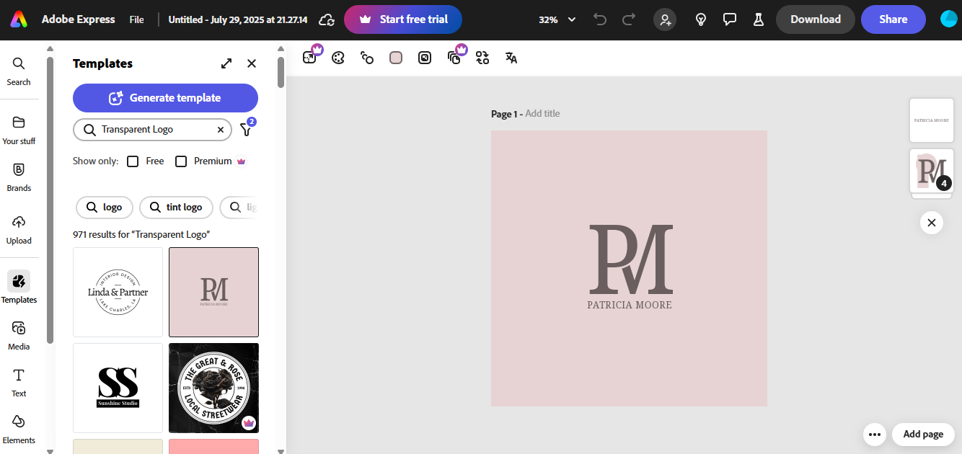Tick the Premium checkbox filter
This screenshot has width=962, height=454.
coord(181,161)
